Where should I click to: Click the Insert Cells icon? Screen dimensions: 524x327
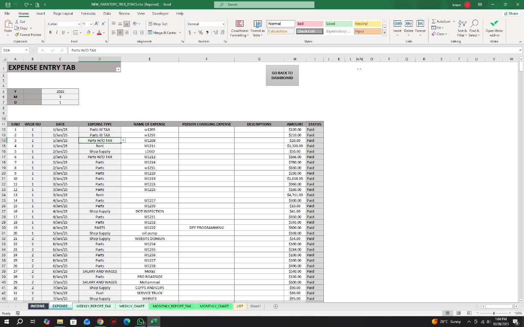point(397,25)
